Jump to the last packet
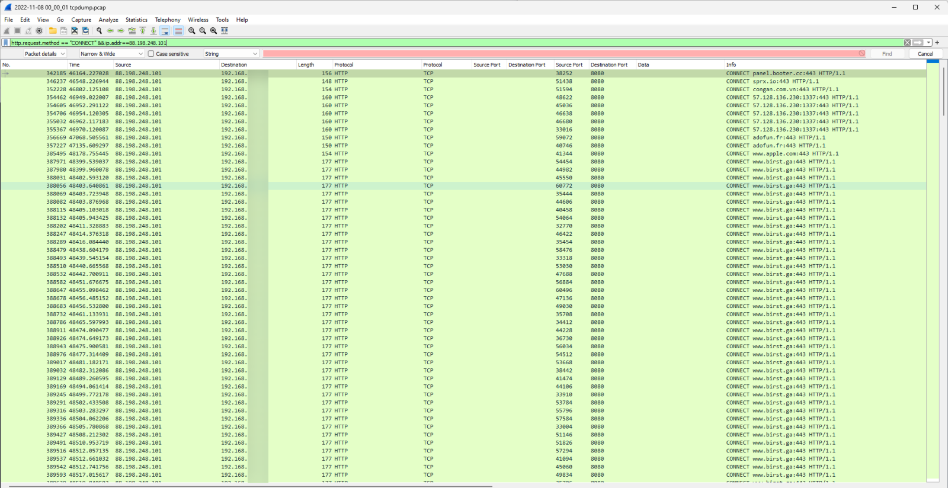948x488 pixels. [x=153, y=31]
